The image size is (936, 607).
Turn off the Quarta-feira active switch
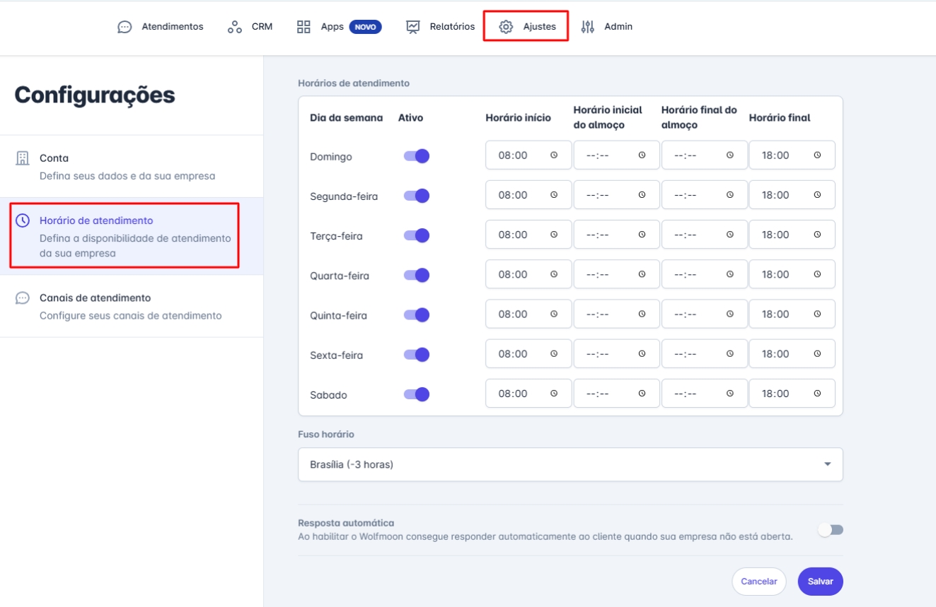(417, 275)
